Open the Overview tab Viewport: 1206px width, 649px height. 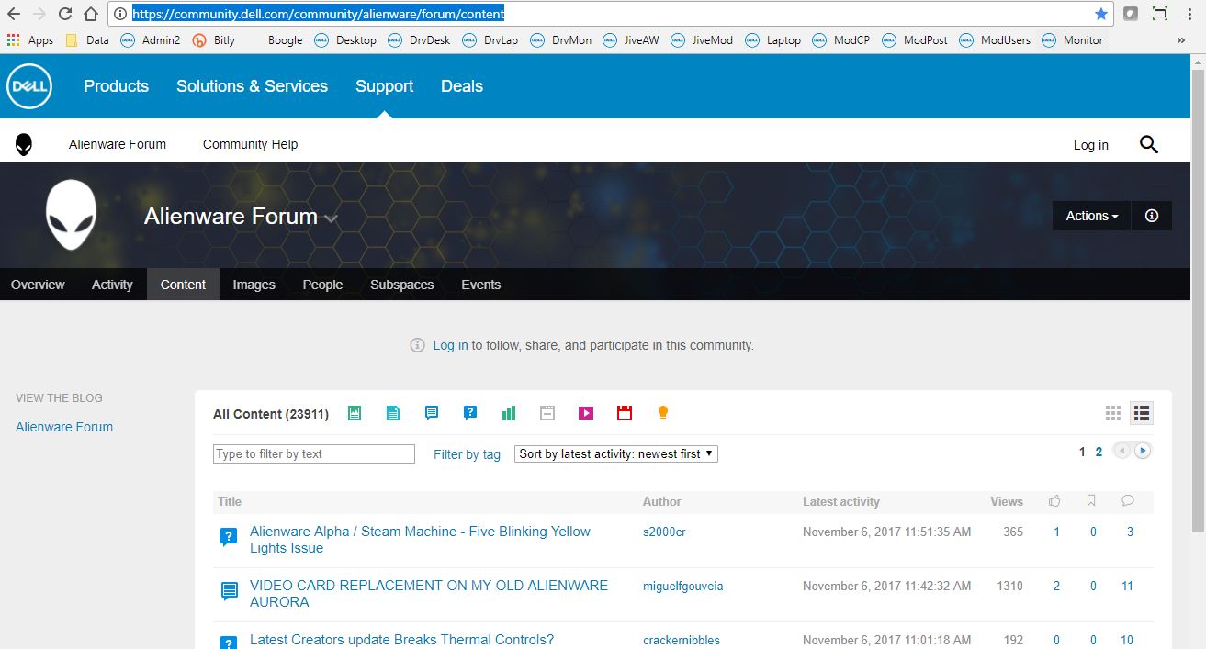[38, 285]
